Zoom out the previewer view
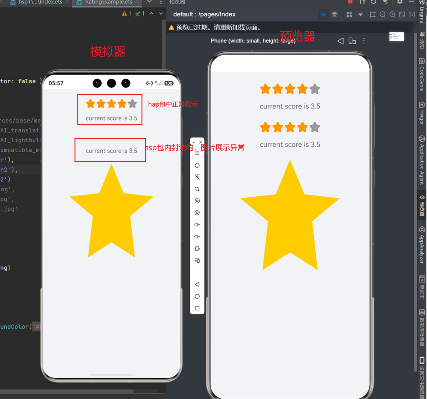427x399 pixels. pyautogui.click(x=383, y=14)
